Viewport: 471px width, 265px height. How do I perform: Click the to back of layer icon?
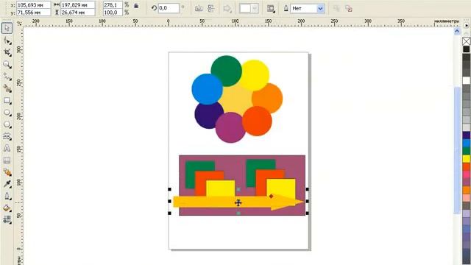(x=348, y=8)
